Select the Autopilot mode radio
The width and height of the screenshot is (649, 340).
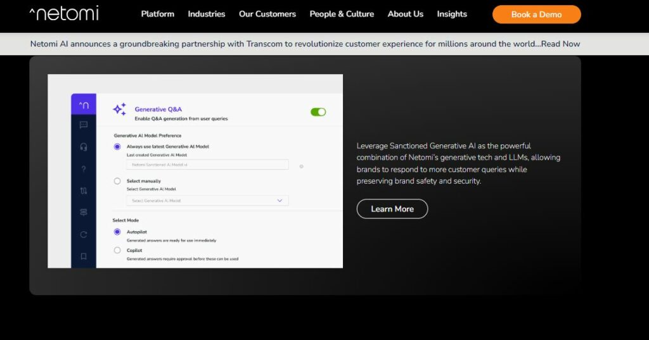(117, 232)
